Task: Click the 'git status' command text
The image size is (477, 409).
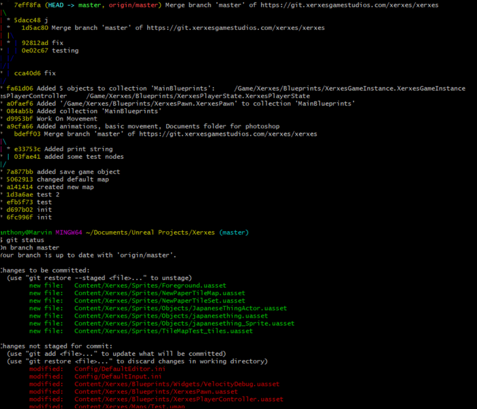Action: 25,240
